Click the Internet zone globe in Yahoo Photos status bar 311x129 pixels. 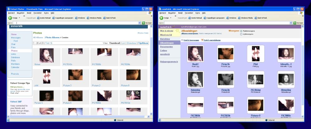[x=115, y=120]
